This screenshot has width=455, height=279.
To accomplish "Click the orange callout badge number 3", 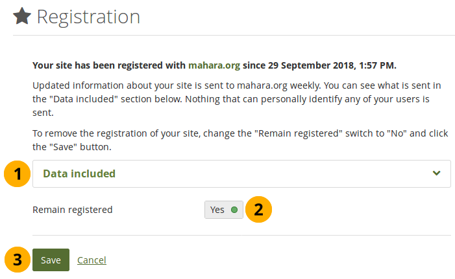I will [x=18, y=260].
